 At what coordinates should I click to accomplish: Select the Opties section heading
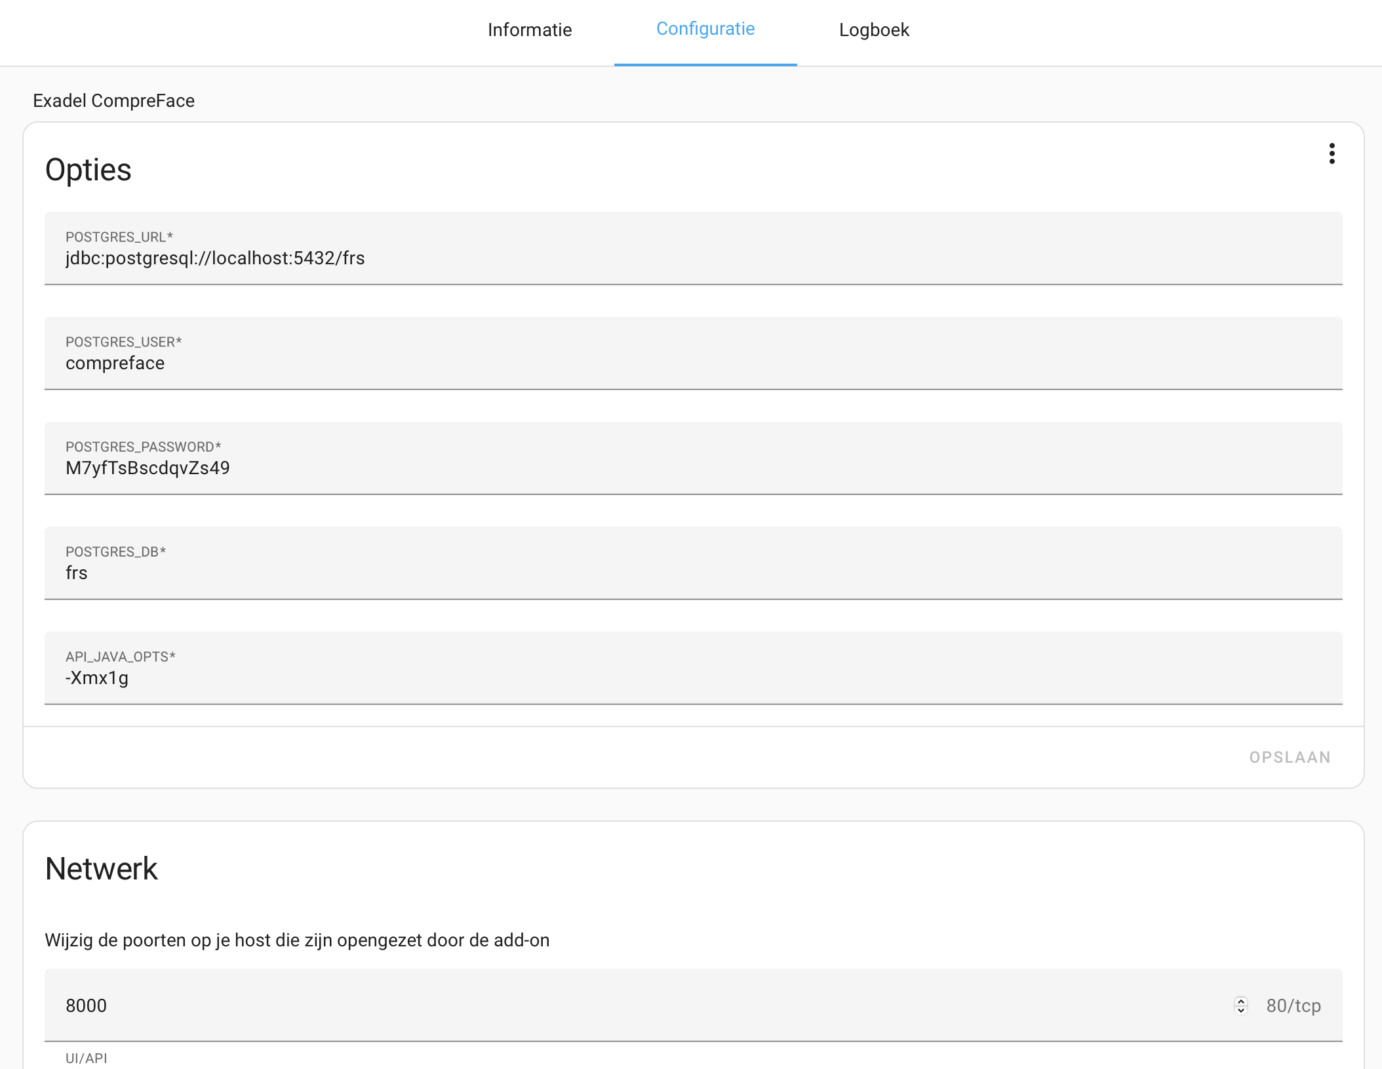pos(88,169)
